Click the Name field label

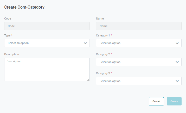pos(100,19)
